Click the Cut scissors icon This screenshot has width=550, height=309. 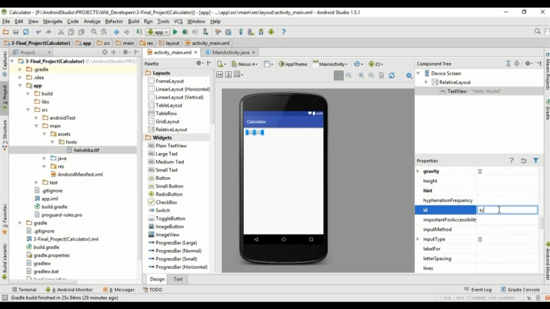click(x=61, y=32)
